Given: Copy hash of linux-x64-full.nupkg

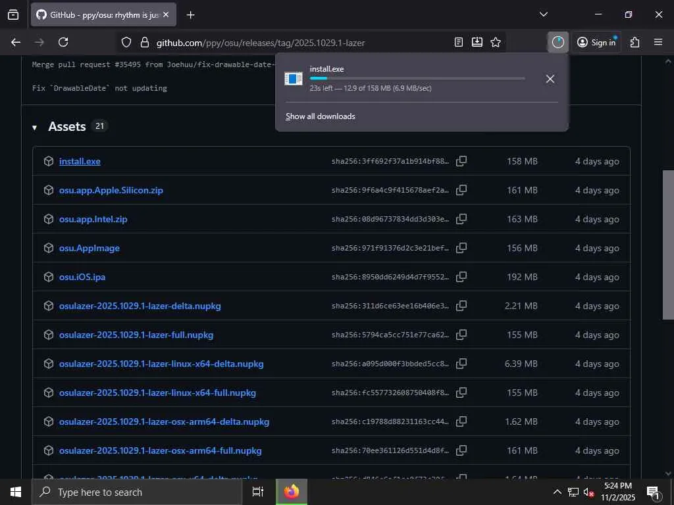Looking at the screenshot, I should tap(461, 393).
